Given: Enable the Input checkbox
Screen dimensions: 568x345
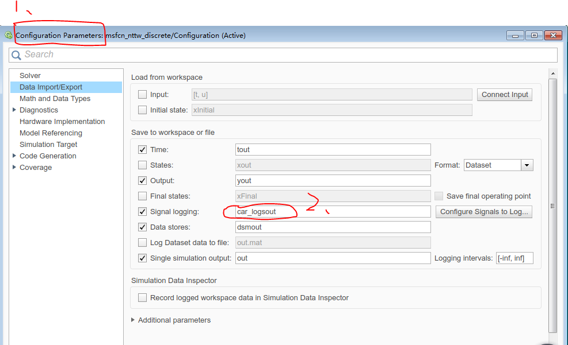Looking at the screenshot, I should tap(143, 95).
